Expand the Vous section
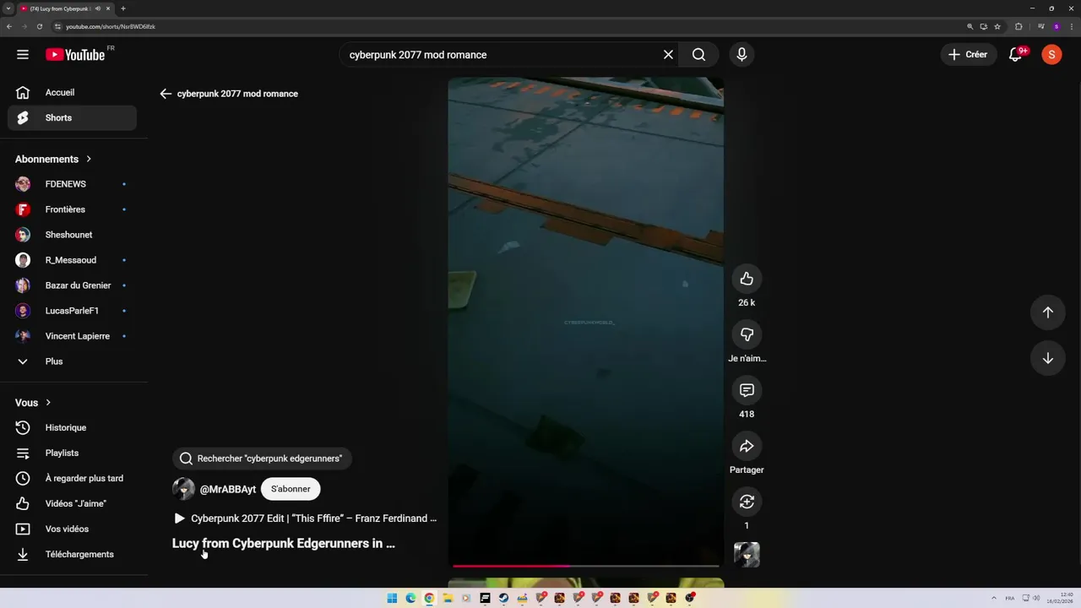The width and height of the screenshot is (1081, 608). pos(34,403)
